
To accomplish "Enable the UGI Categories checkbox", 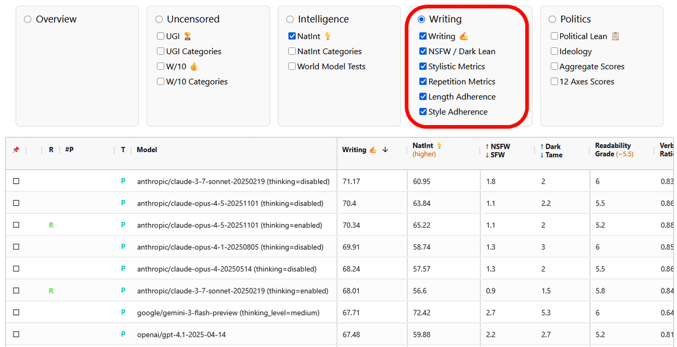I will click(x=161, y=51).
